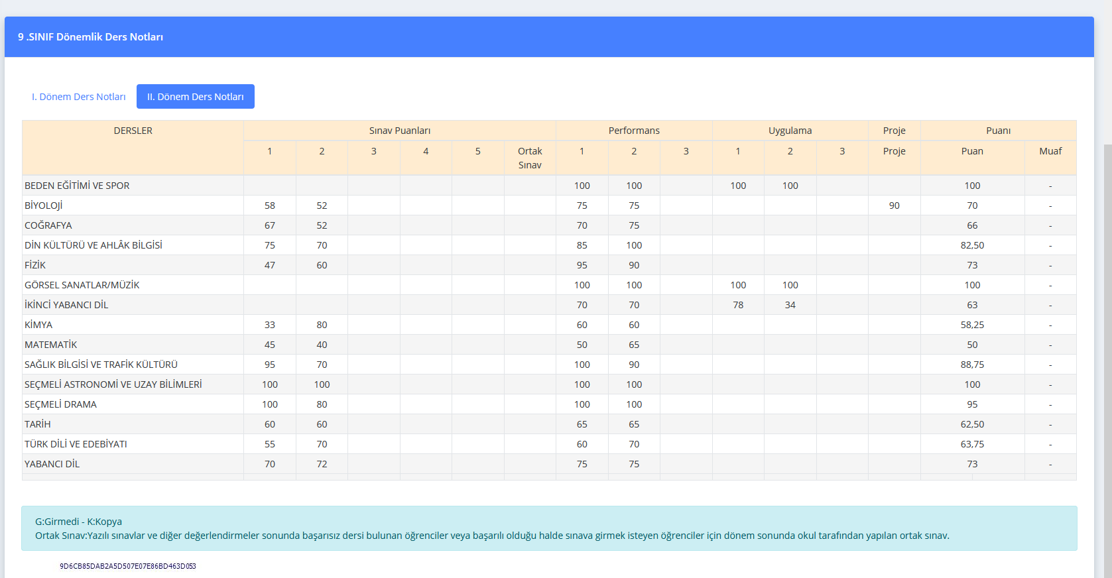The height and width of the screenshot is (578, 1112).
Task: Click Biyoloji project score 90
Action: pyautogui.click(x=895, y=205)
